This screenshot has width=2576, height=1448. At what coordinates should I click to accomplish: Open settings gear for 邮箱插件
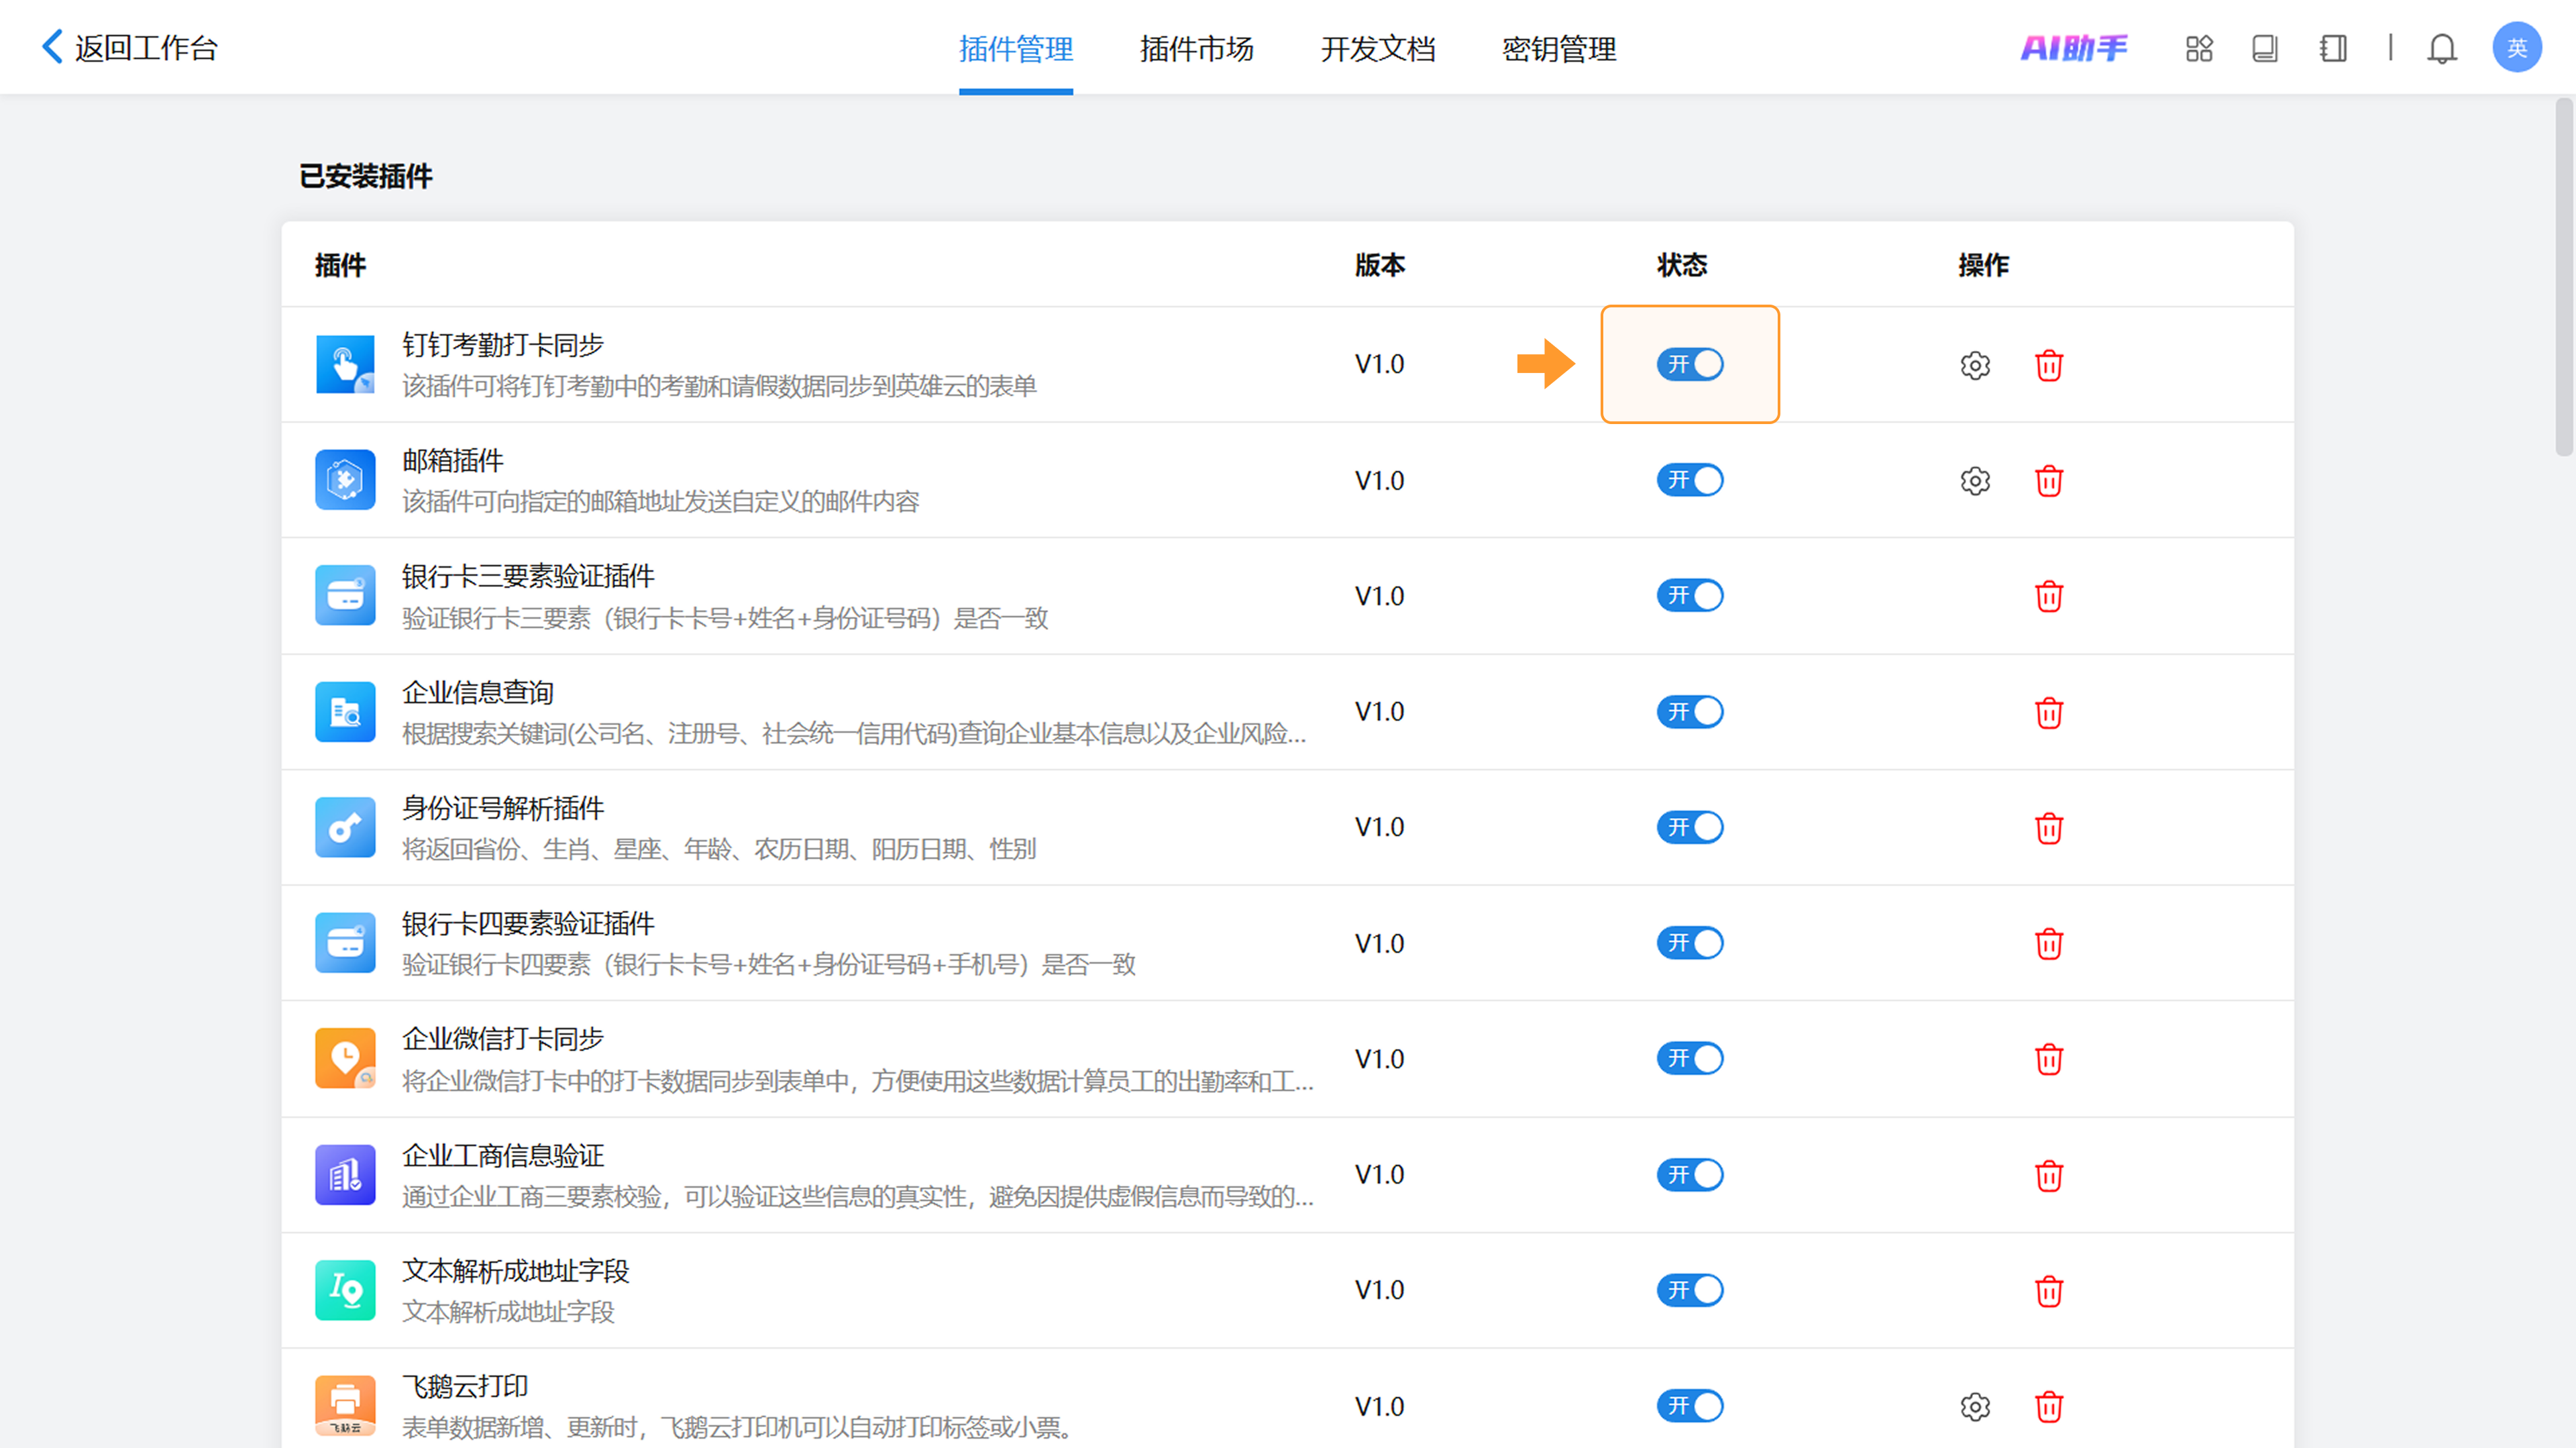1975,481
